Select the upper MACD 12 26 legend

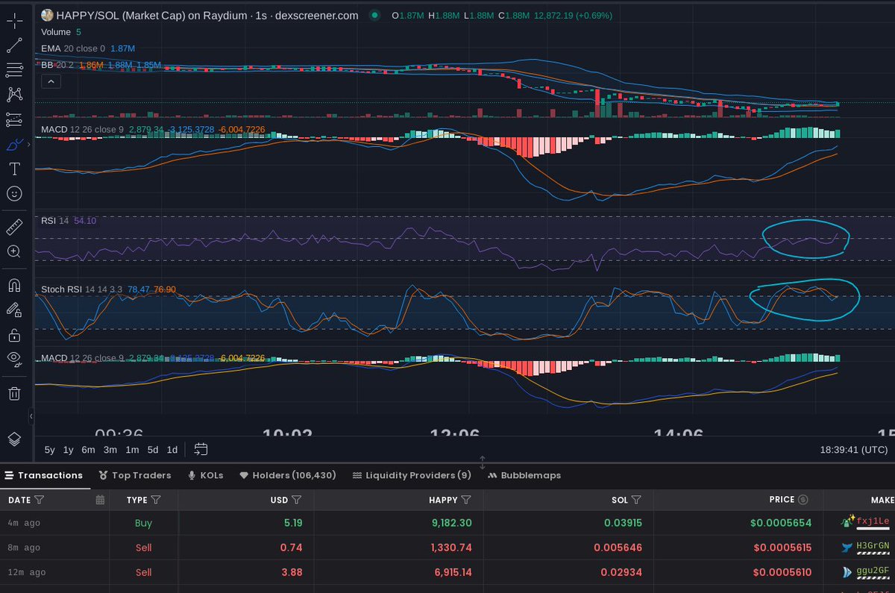[82, 129]
